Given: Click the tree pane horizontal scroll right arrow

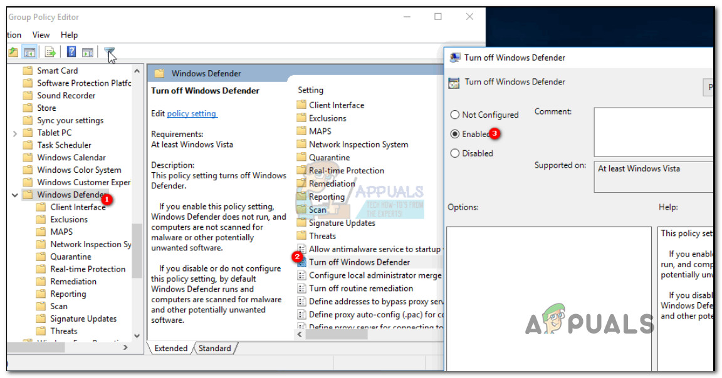Looking at the screenshot, I should tap(125, 348).
